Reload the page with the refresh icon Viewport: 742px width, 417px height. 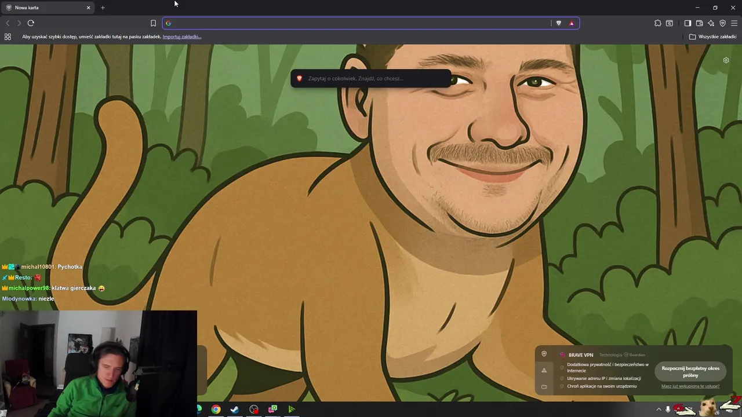[31, 23]
